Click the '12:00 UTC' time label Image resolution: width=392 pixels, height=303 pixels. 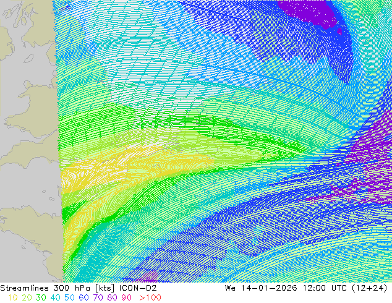325,288
